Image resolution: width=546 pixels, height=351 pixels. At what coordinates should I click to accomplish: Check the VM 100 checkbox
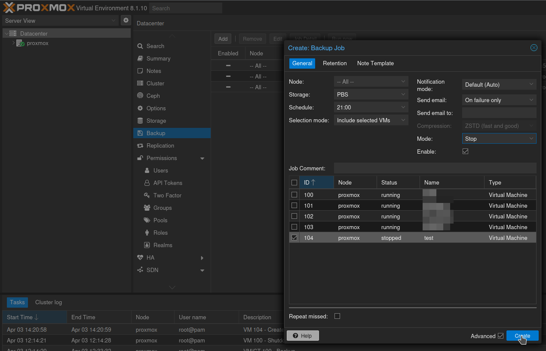tap(294, 195)
